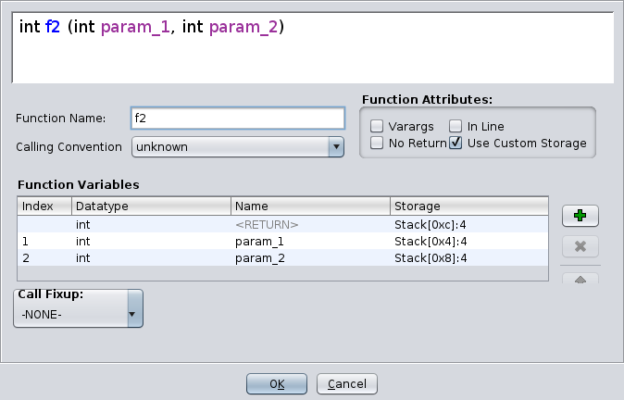
Task: Focus the Function Name field
Action: pos(238,119)
